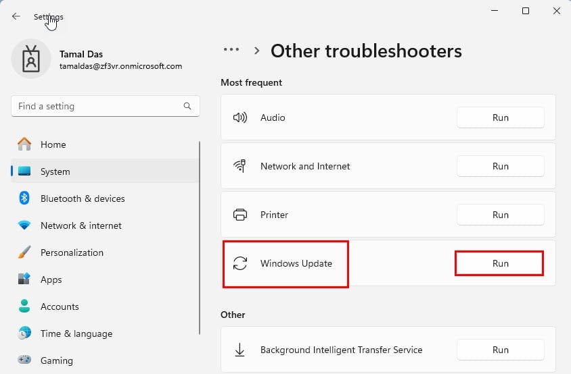The height and width of the screenshot is (374, 571).
Task: Click the Other troubleshooters heading
Action: tap(366, 51)
